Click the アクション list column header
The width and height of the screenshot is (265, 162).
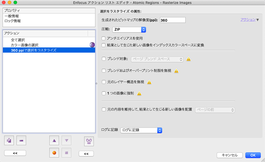45,33
